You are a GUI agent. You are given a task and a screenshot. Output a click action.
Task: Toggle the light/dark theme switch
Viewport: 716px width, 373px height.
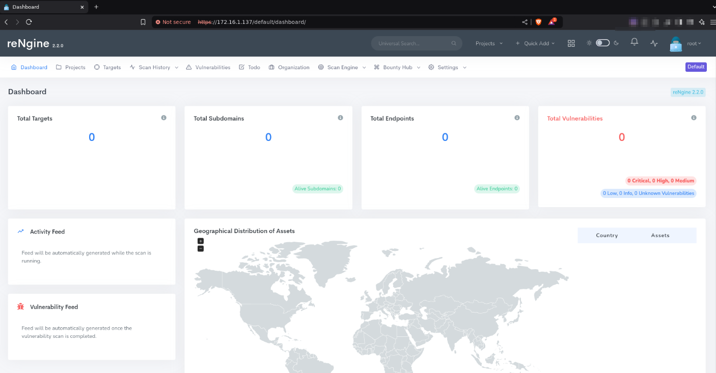pos(603,43)
